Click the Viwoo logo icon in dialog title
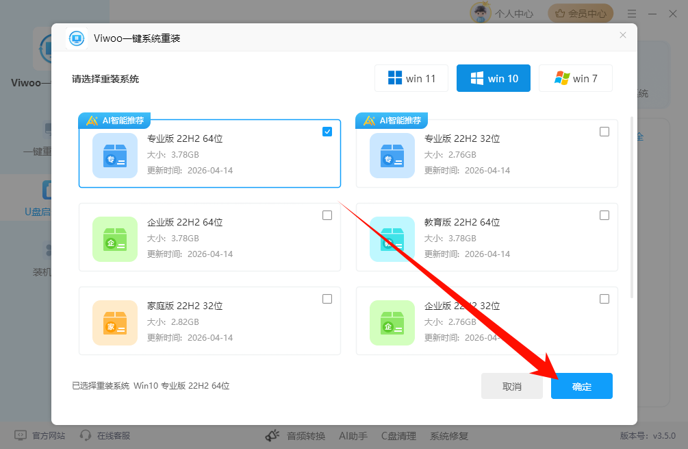 point(77,38)
